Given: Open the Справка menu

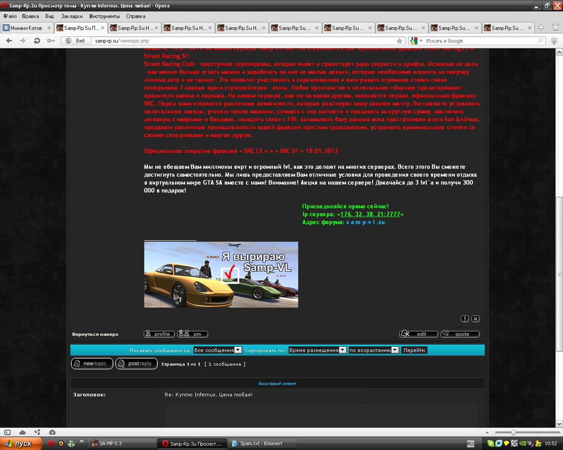Looking at the screenshot, I should point(135,16).
